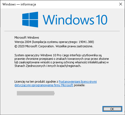The height and width of the screenshot is (115, 125).
Task: Click the Windows logo icon
Action: 30,20
